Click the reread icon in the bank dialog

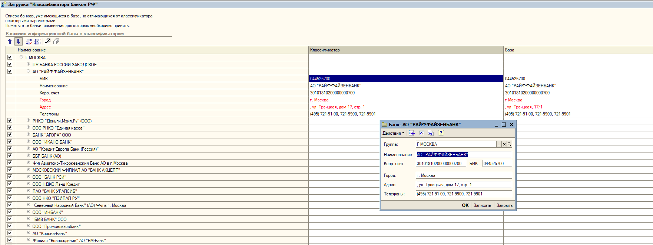coord(422,133)
